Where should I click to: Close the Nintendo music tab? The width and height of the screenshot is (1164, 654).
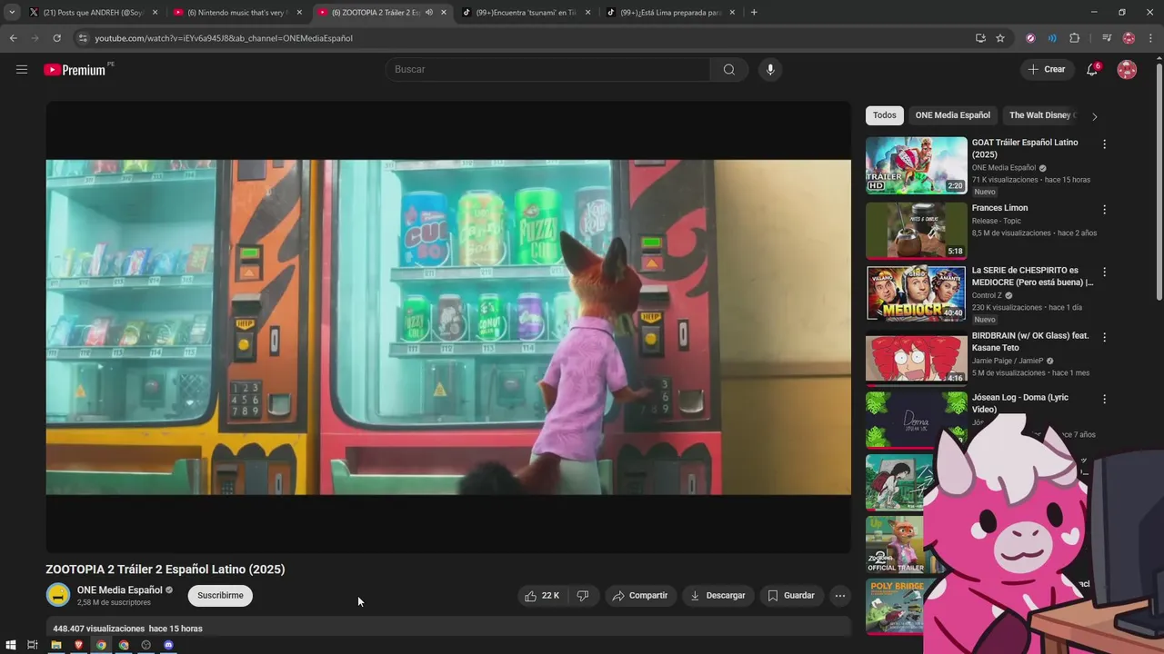[x=299, y=13]
